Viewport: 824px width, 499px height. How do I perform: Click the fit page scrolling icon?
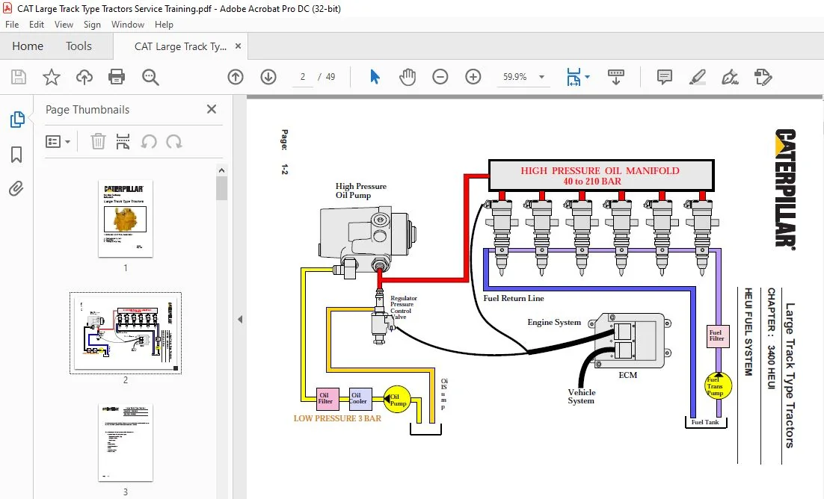(x=574, y=77)
